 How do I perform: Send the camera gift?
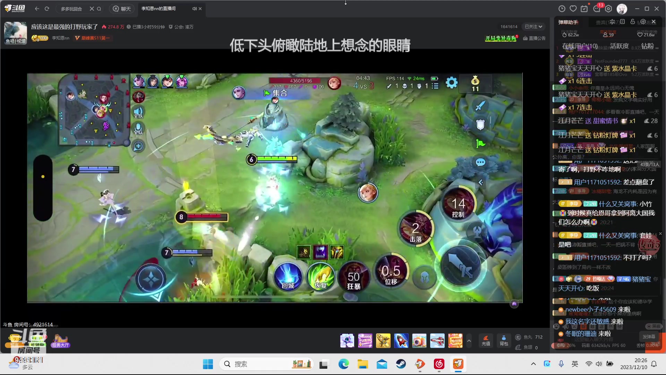point(419,341)
